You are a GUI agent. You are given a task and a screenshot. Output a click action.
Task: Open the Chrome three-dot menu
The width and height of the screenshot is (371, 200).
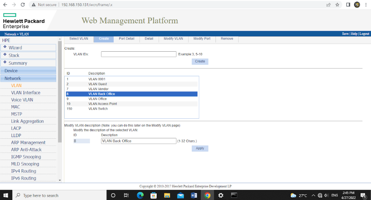pos(366,5)
